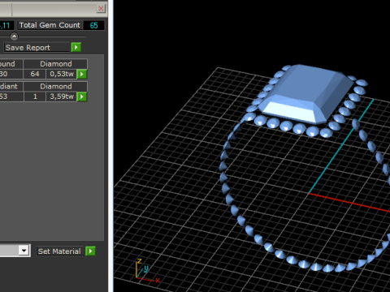The image size is (390, 292).
Task: Click the red X axis line in viewport
Action: click(349, 202)
